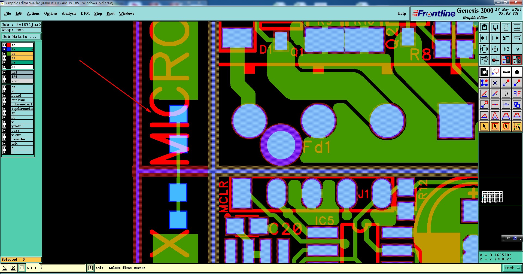This screenshot has height=274, width=523.
Task: Click the green color swatch of layer cs
Action: coord(9,54)
